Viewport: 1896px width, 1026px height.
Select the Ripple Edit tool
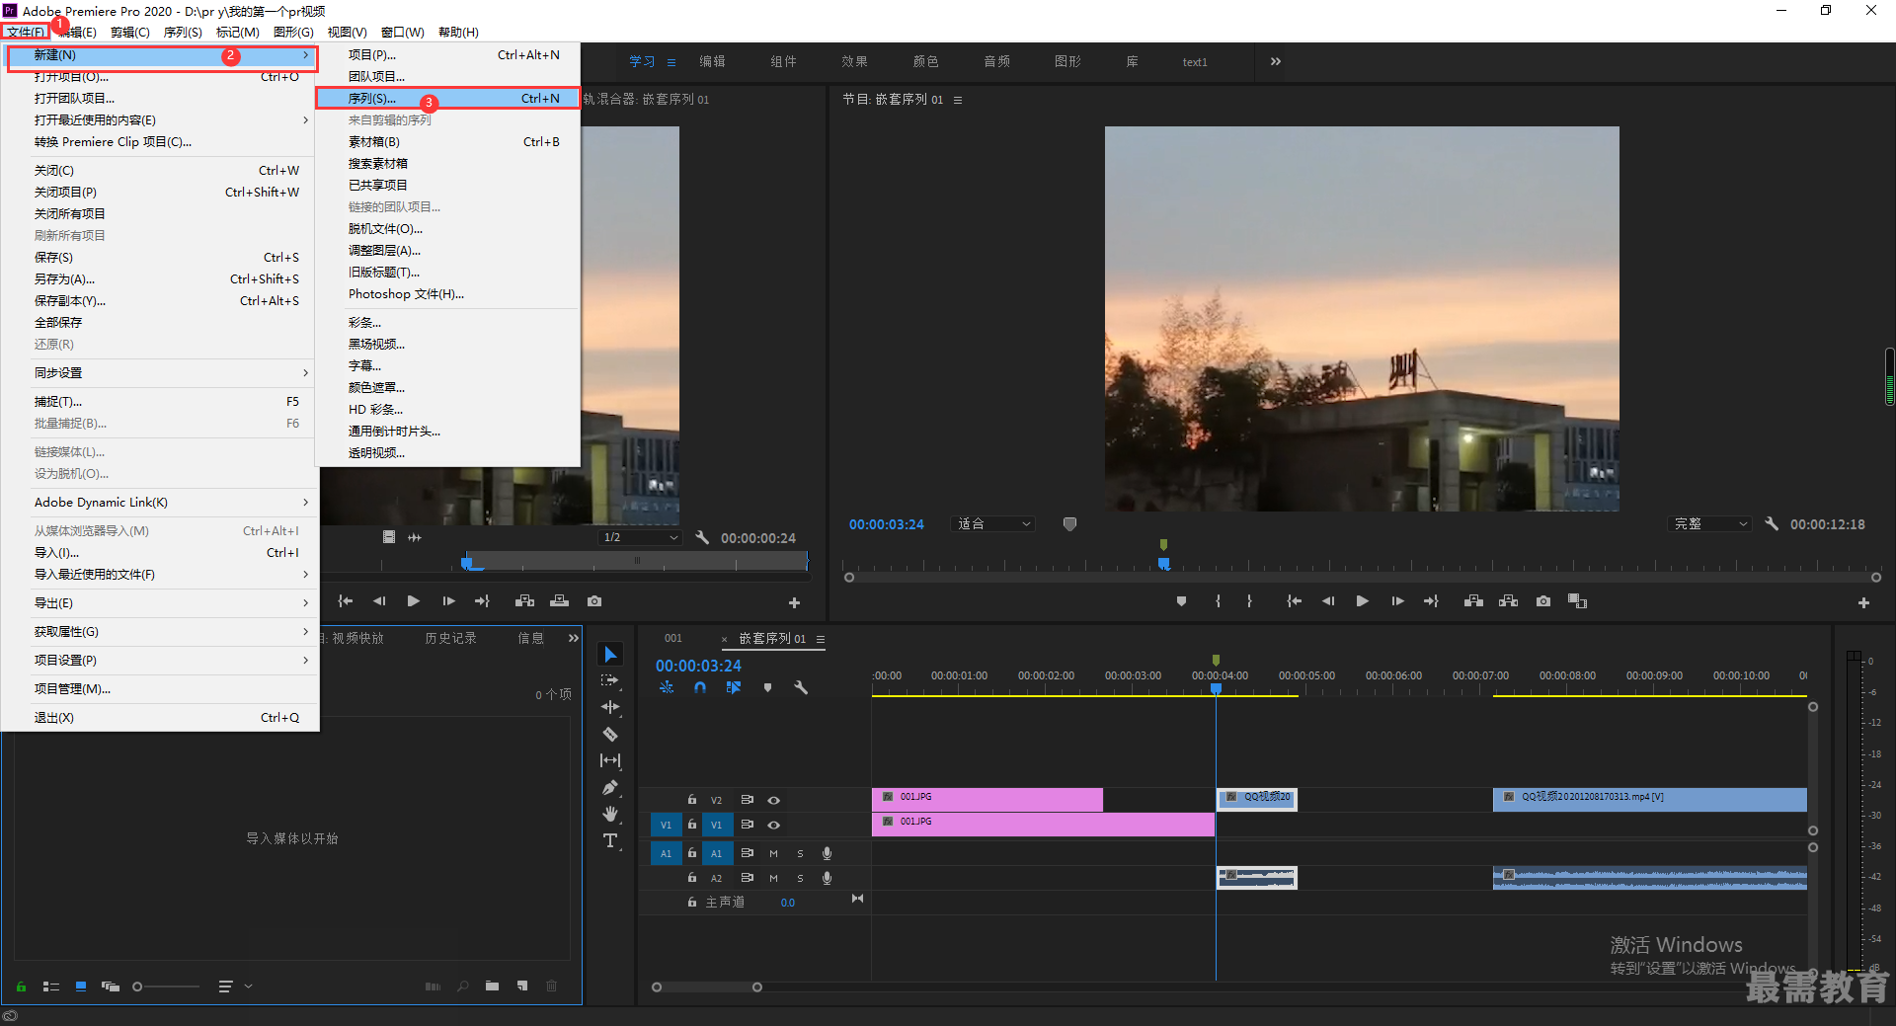pyautogui.click(x=610, y=707)
